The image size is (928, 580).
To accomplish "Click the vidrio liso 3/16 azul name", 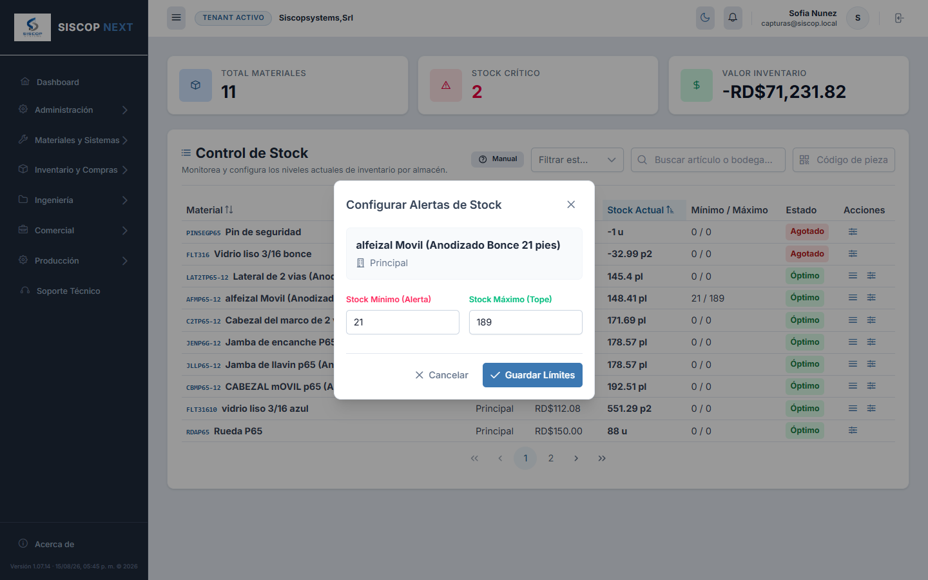I will point(265,409).
